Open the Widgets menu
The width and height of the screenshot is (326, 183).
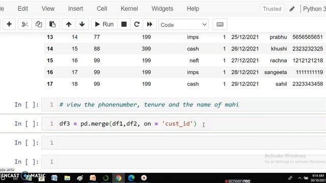pyautogui.click(x=162, y=9)
